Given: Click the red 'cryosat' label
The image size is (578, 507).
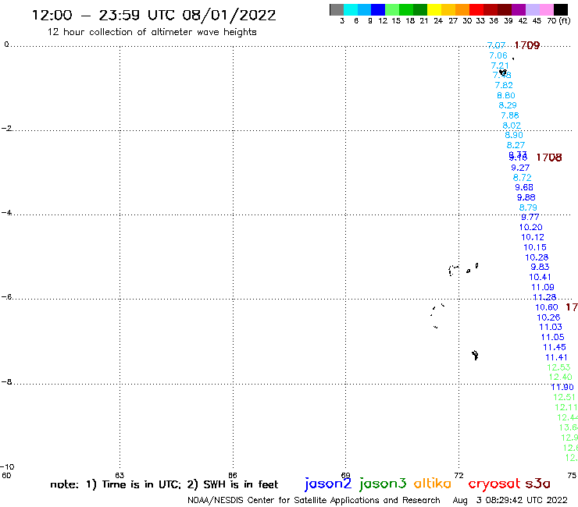Looking at the screenshot, I should [x=494, y=484].
